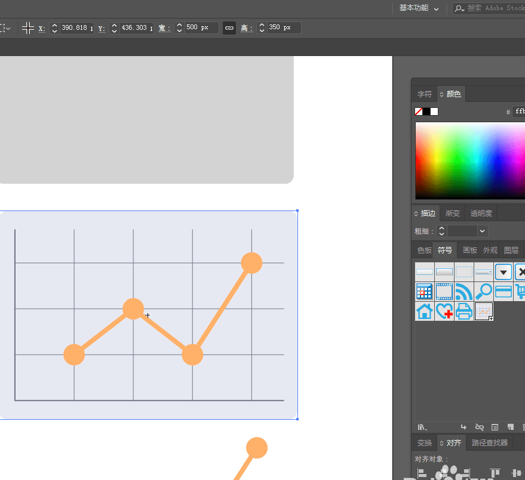Screen dimensions: 525x480
Task: Switch to the 透明度 transparency tab
Action: [x=481, y=213]
